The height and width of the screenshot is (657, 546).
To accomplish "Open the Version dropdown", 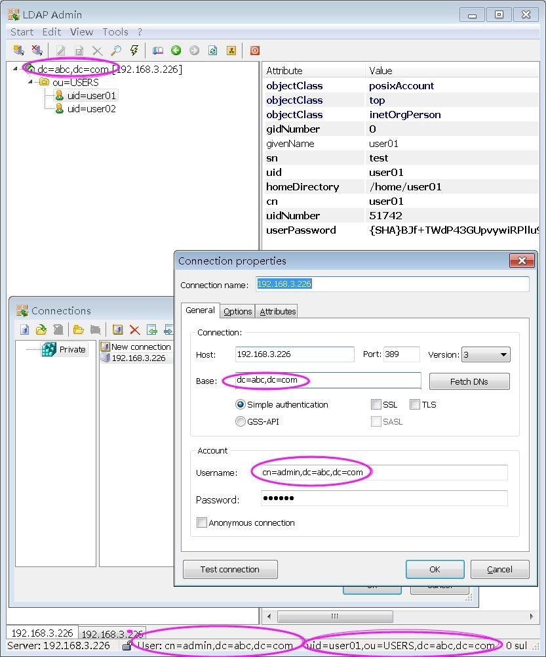I will coord(485,355).
